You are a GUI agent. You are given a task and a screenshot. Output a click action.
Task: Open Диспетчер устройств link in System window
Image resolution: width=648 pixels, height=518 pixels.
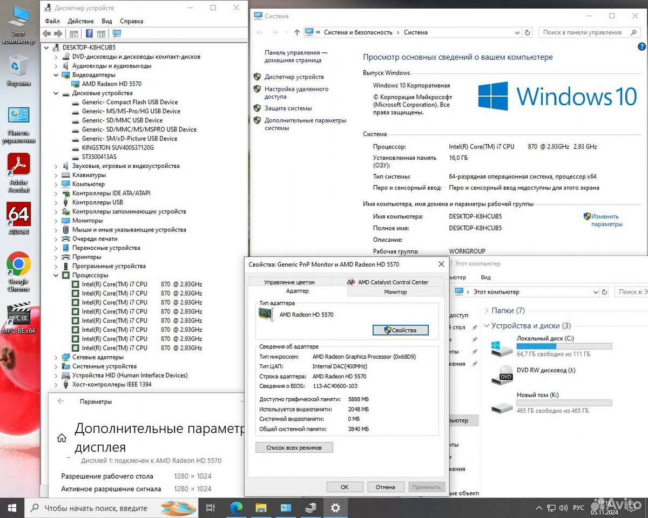294,77
